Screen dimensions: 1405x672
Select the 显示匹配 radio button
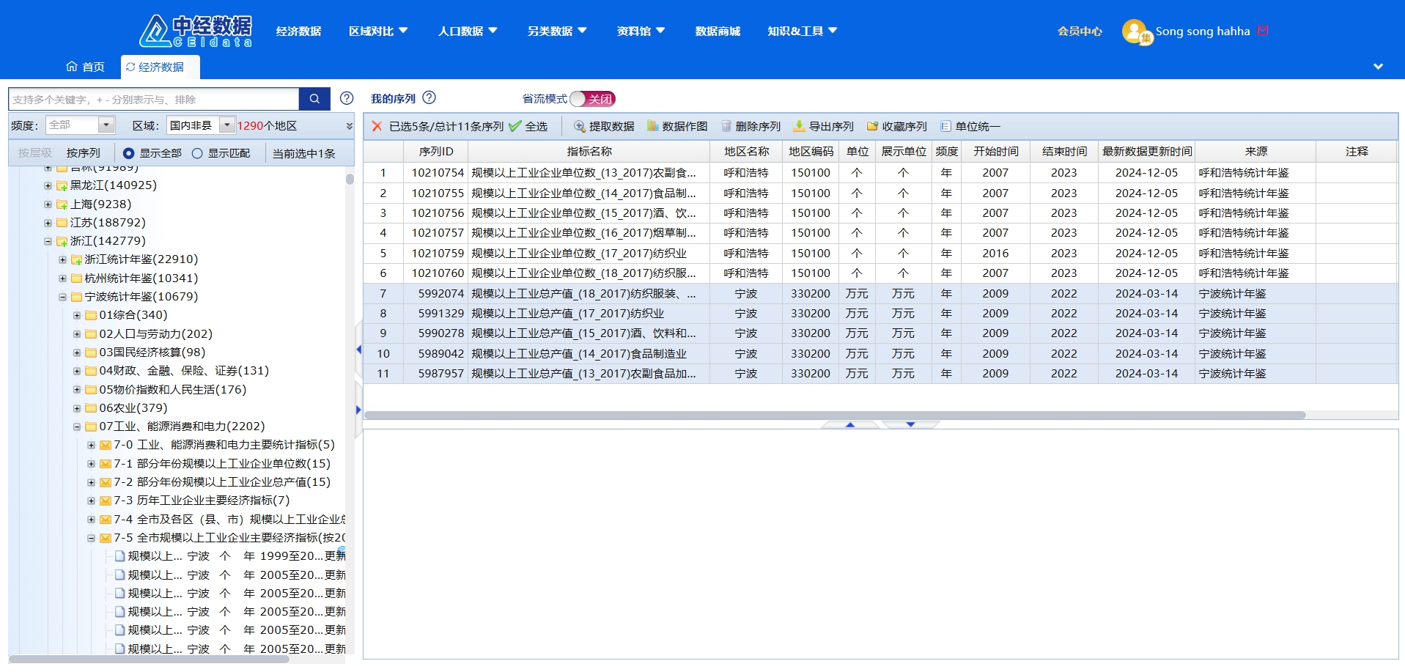click(x=197, y=153)
